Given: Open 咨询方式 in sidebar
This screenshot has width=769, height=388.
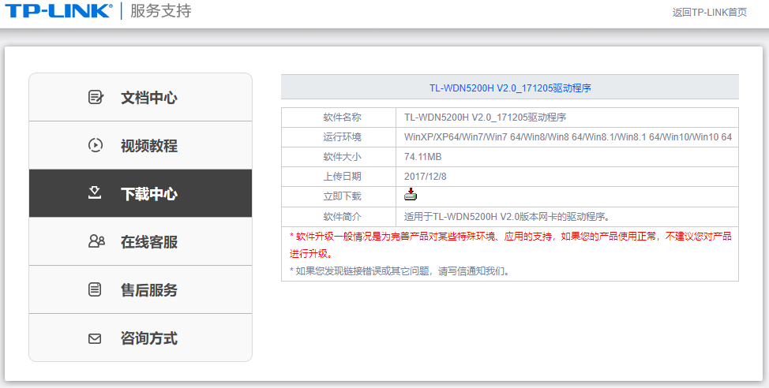Looking at the screenshot, I should [x=141, y=338].
